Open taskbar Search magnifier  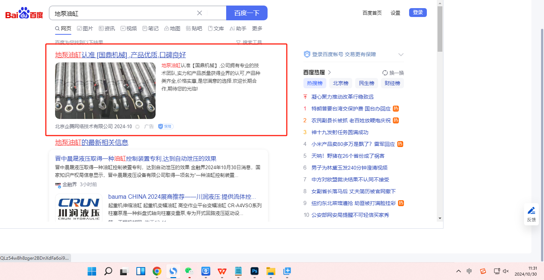(108, 271)
